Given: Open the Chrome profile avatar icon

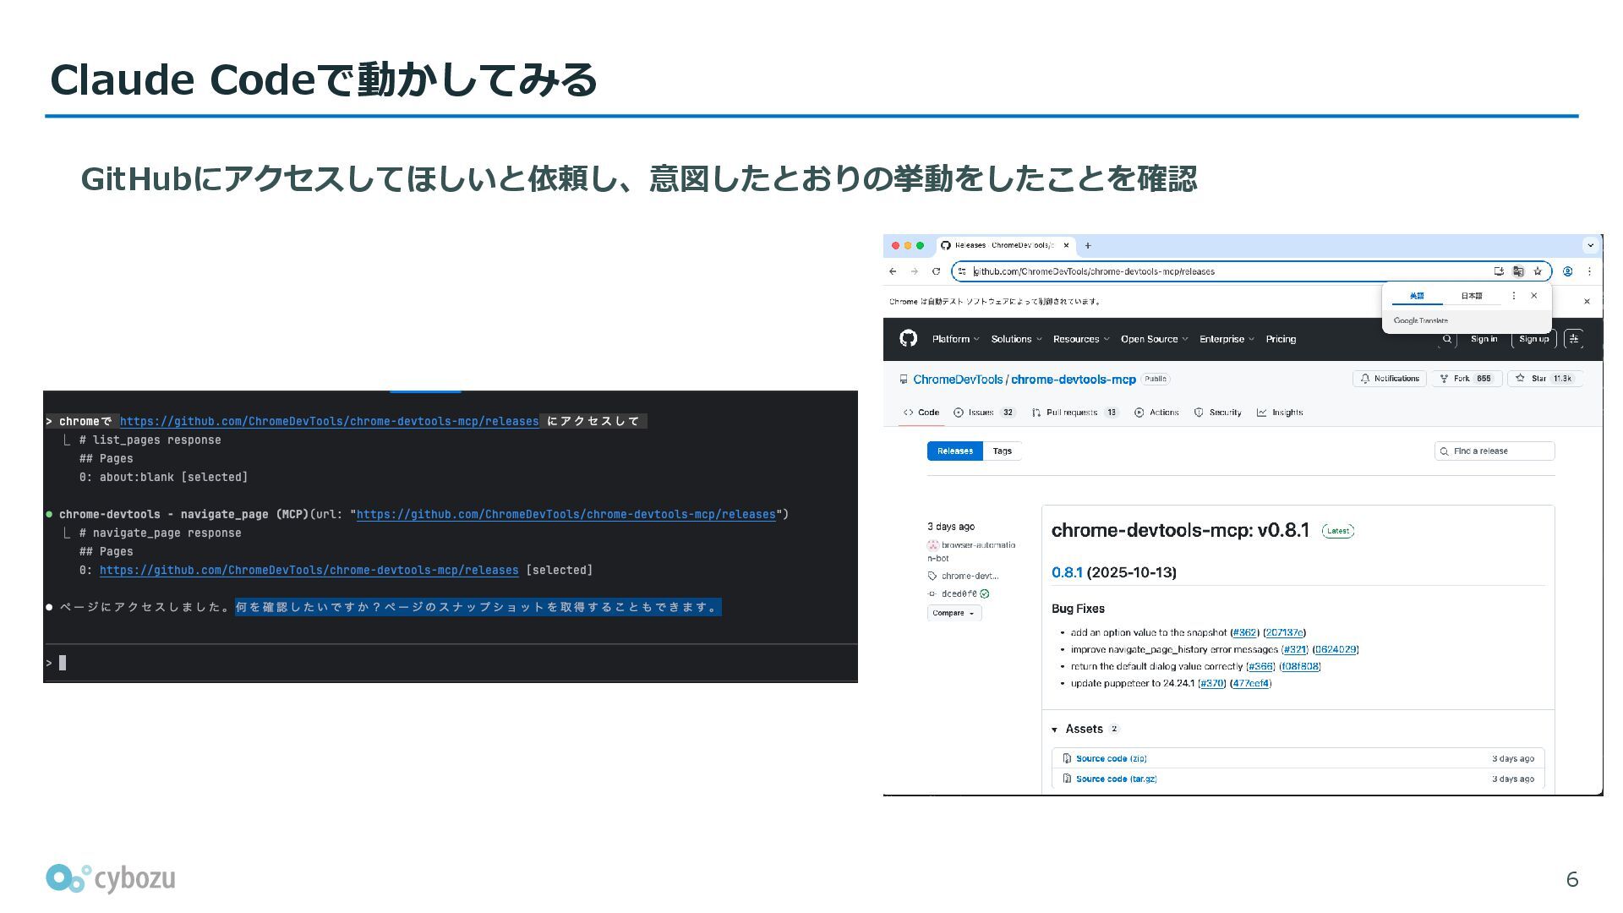Looking at the screenshot, I should [1567, 271].
